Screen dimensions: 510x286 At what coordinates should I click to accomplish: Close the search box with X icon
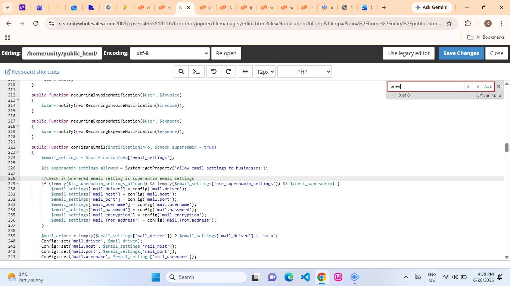click(498, 86)
